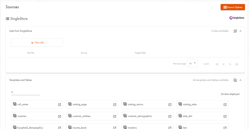The image size is (249, 129).
Task: Select the item table name
Action: click(x=185, y=127)
